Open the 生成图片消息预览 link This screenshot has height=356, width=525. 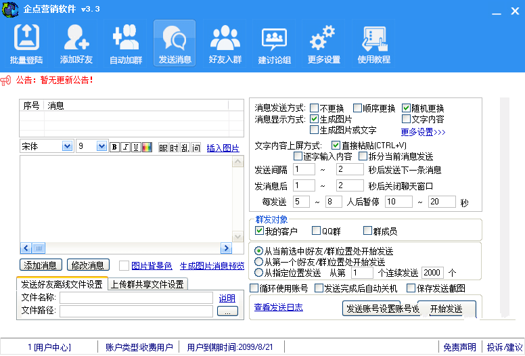coord(212,266)
